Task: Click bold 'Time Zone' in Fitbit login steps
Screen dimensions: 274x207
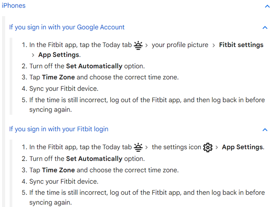Action: (59, 170)
